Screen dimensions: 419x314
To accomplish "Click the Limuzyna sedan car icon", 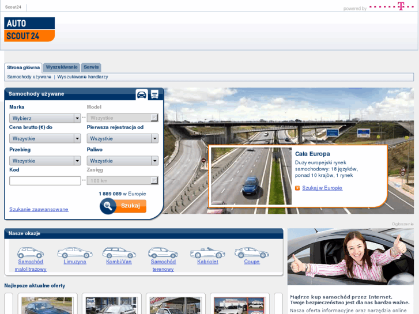I will 75,252.
